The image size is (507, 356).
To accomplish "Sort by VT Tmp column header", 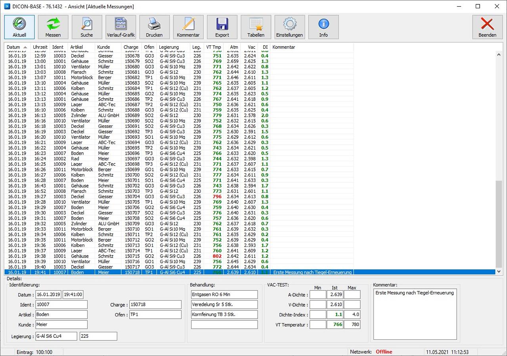I will tap(214, 47).
